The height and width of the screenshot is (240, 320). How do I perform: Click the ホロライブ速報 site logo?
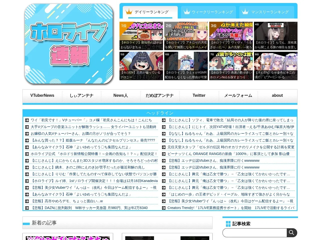[x=69, y=44]
